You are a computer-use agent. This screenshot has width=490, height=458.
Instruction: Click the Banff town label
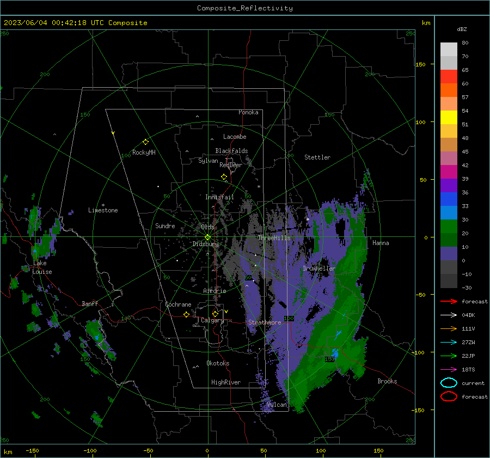(x=90, y=304)
